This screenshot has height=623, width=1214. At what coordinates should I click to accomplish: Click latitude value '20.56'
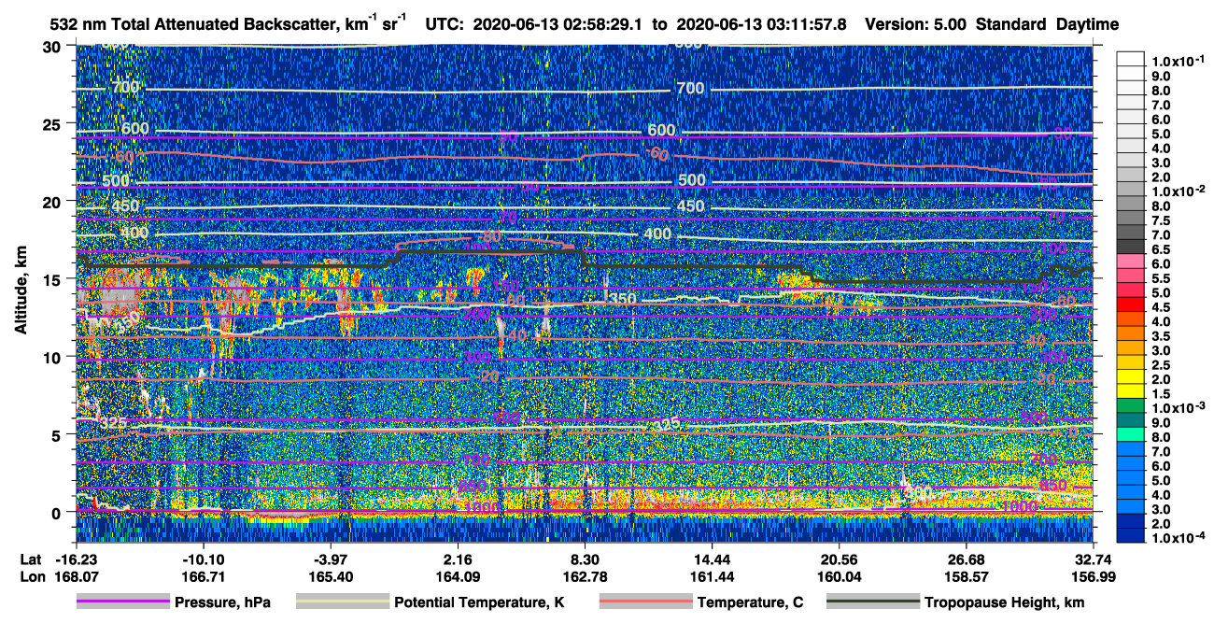[840, 559]
